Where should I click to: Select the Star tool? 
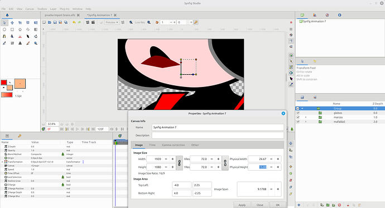click(x=20, y=30)
